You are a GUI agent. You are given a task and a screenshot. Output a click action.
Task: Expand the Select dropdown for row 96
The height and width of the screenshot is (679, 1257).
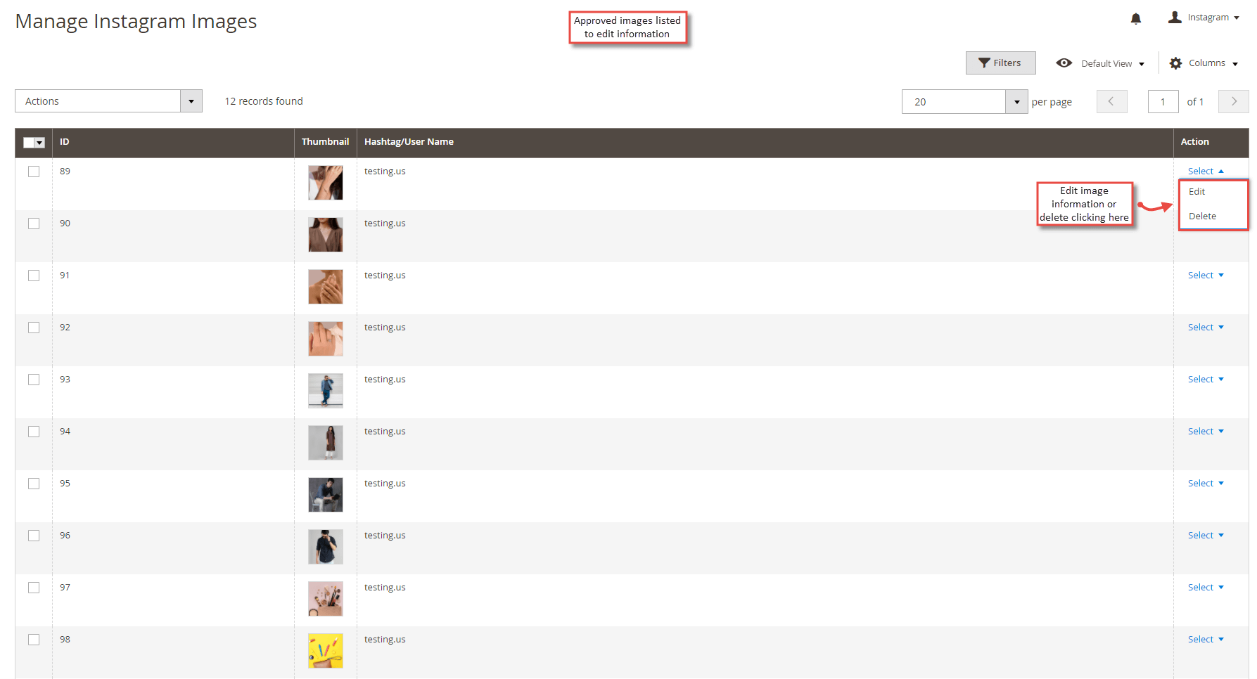[x=1206, y=536]
